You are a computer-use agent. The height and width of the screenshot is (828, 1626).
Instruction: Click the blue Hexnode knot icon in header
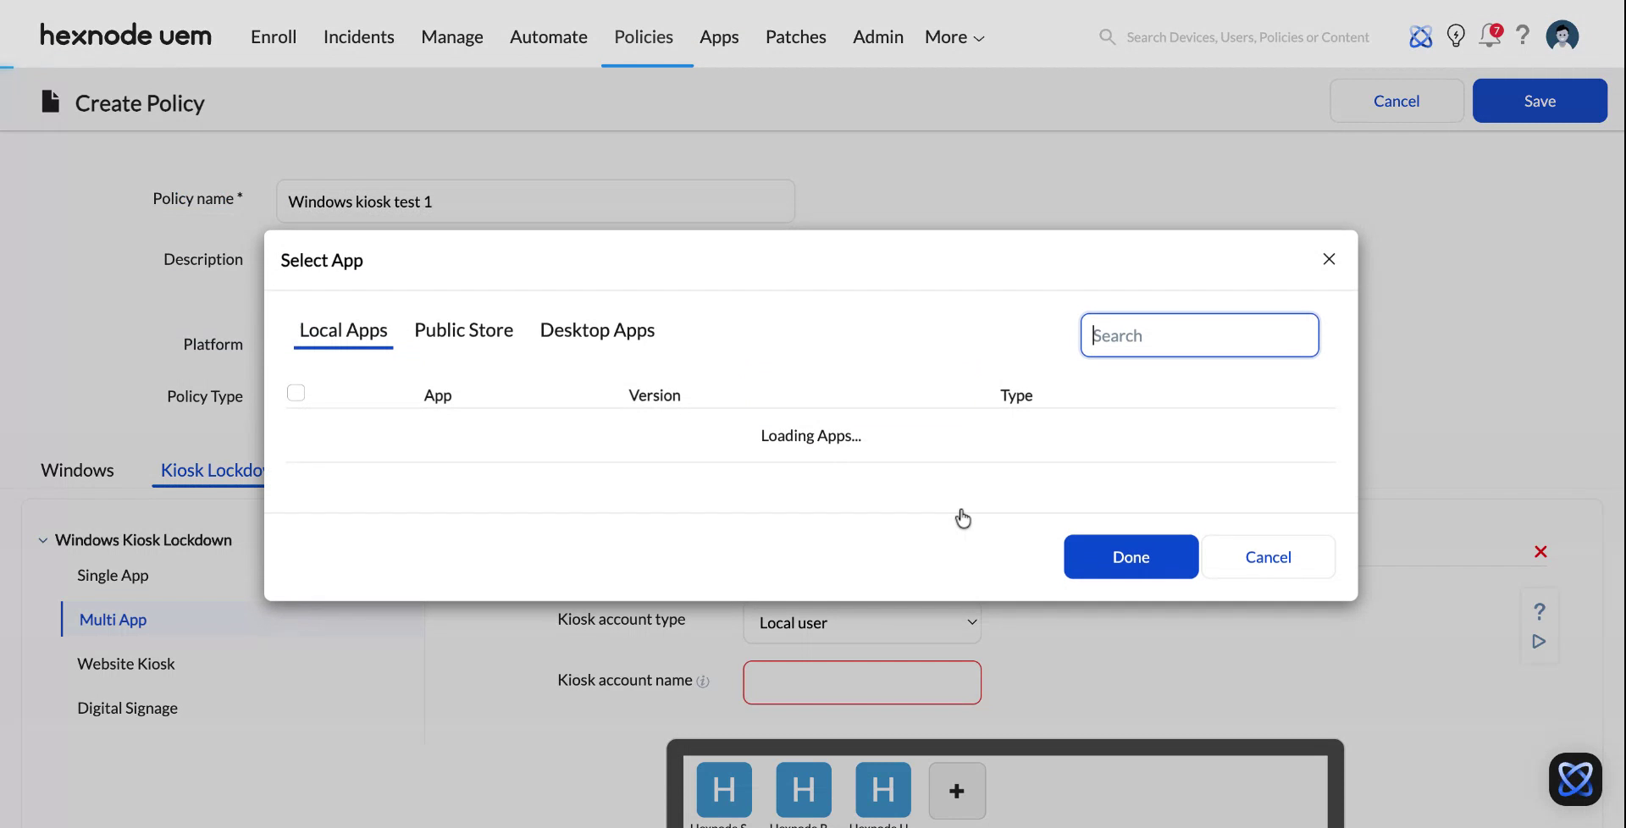(1421, 36)
